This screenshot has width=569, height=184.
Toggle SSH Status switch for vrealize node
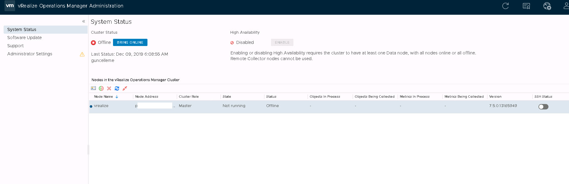coord(543,107)
